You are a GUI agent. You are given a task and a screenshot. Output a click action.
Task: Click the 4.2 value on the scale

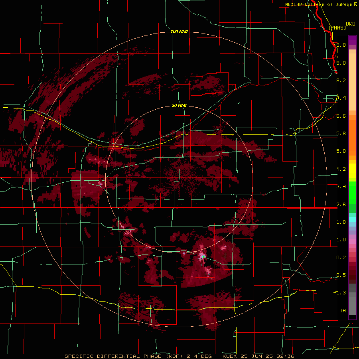341,169
